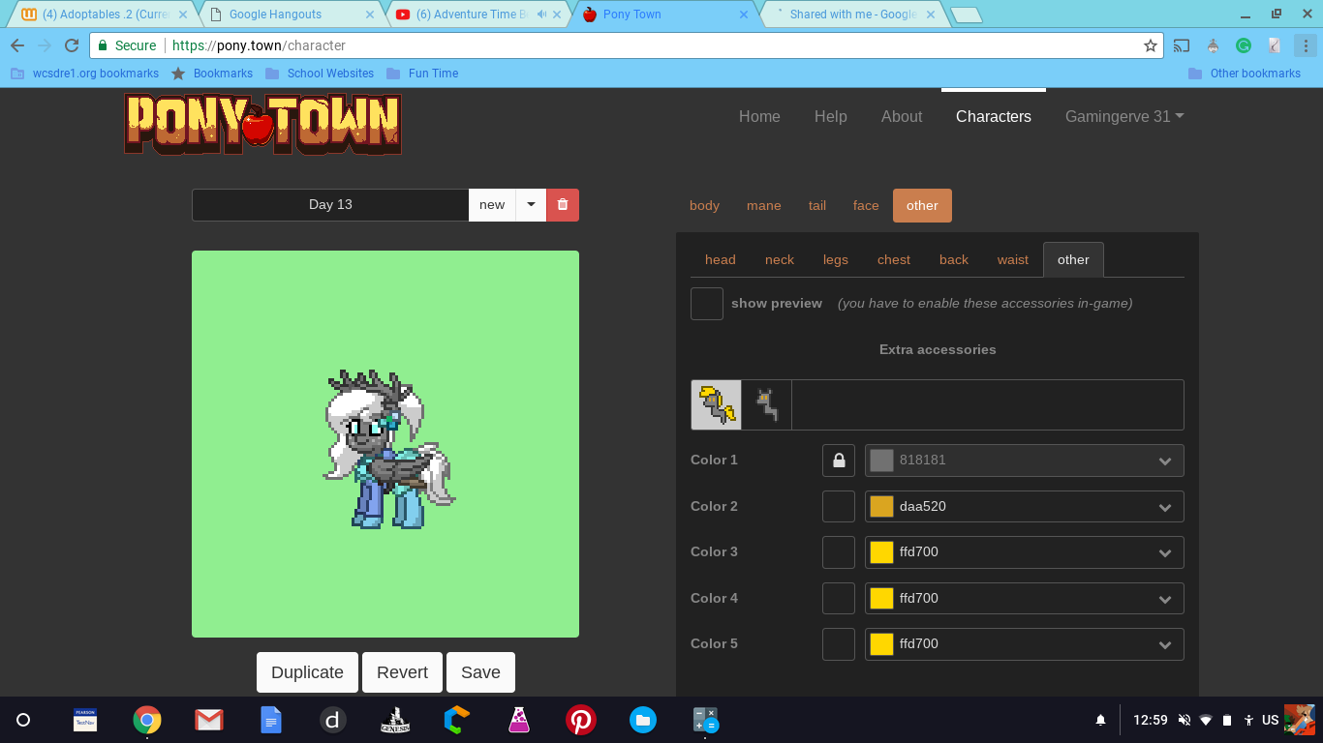The image size is (1323, 743).
Task: Expand the Color 1 818181 dropdown arrow
Action: pos(1165,461)
